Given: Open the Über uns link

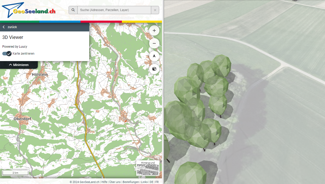Looking at the screenshot, I should [115, 182].
